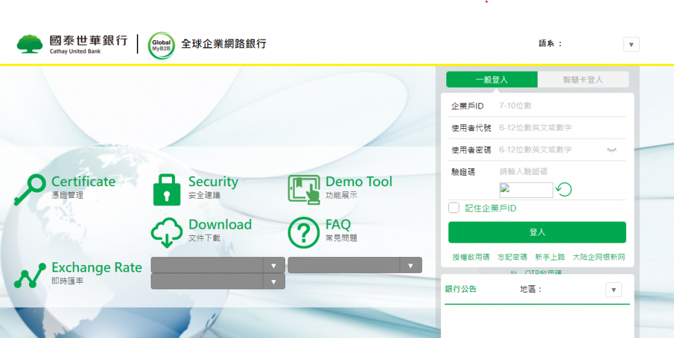The width and height of the screenshot is (674, 338).
Task: Click the FAQ heading text
Action: pyautogui.click(x=338, y=225)
